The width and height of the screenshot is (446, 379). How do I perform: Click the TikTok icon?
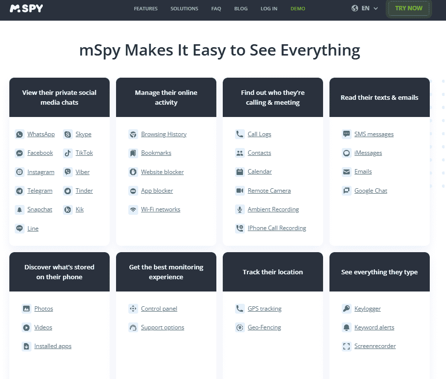tap(68, 153)
